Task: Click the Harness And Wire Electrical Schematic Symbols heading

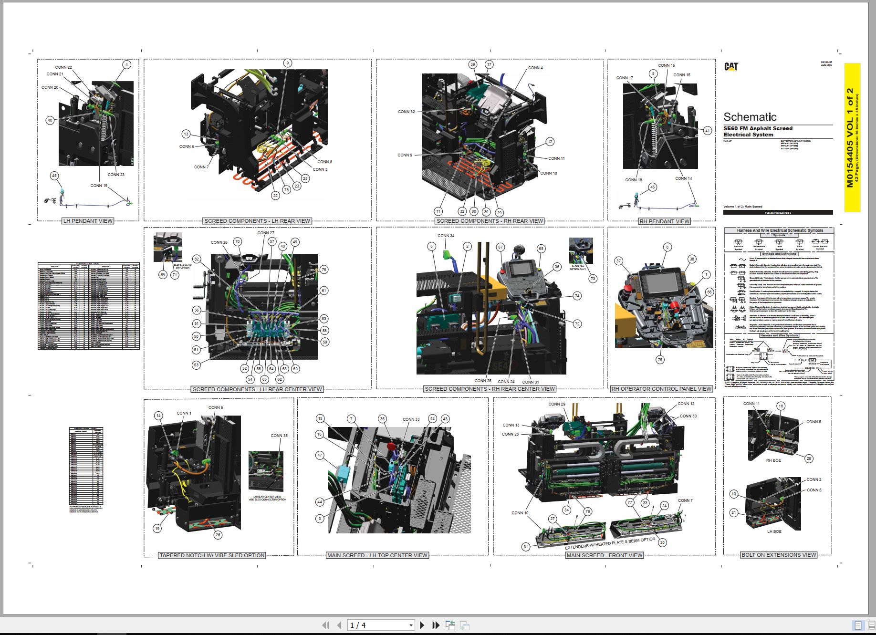Action: coord(780,230)
